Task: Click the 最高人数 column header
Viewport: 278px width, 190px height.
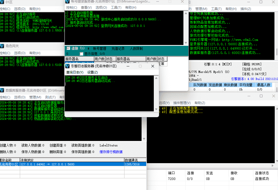Action: (x=264, y=85)
